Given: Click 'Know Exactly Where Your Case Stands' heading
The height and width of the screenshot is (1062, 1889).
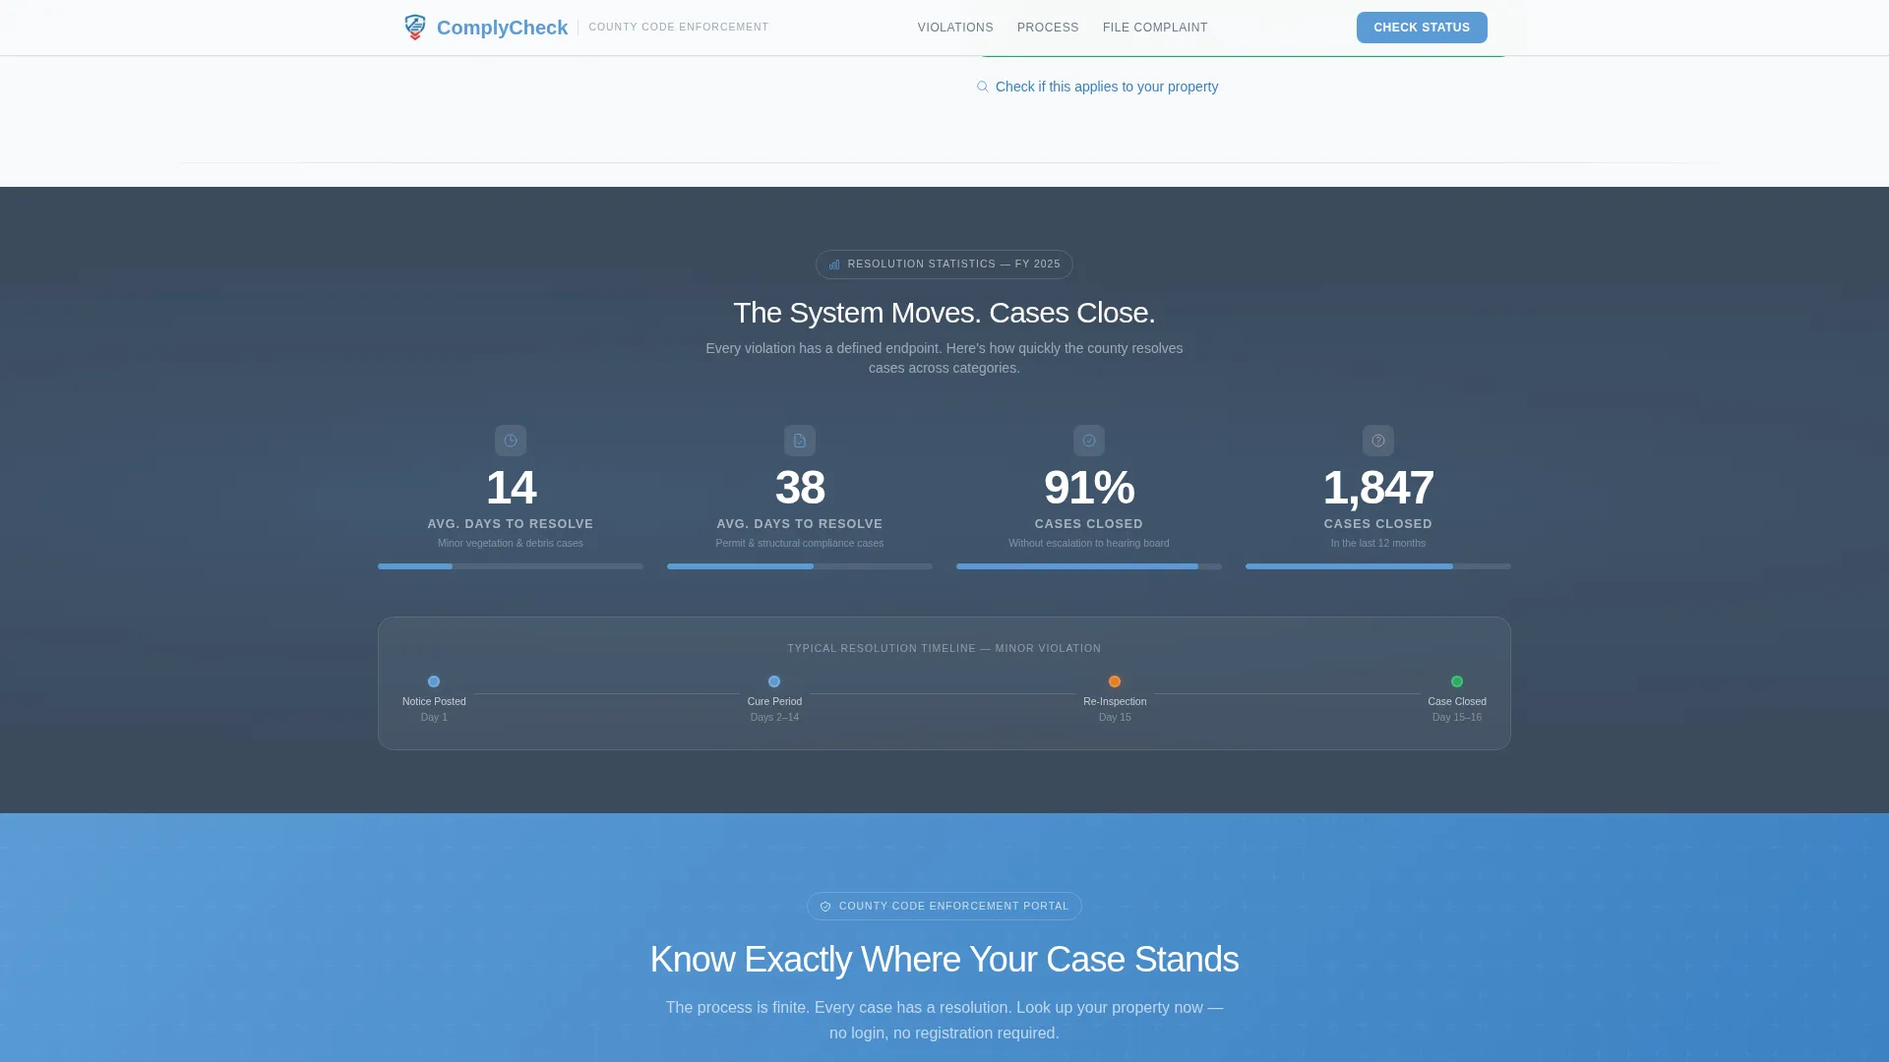Looking at the screenshot, I should coord(944,960).
